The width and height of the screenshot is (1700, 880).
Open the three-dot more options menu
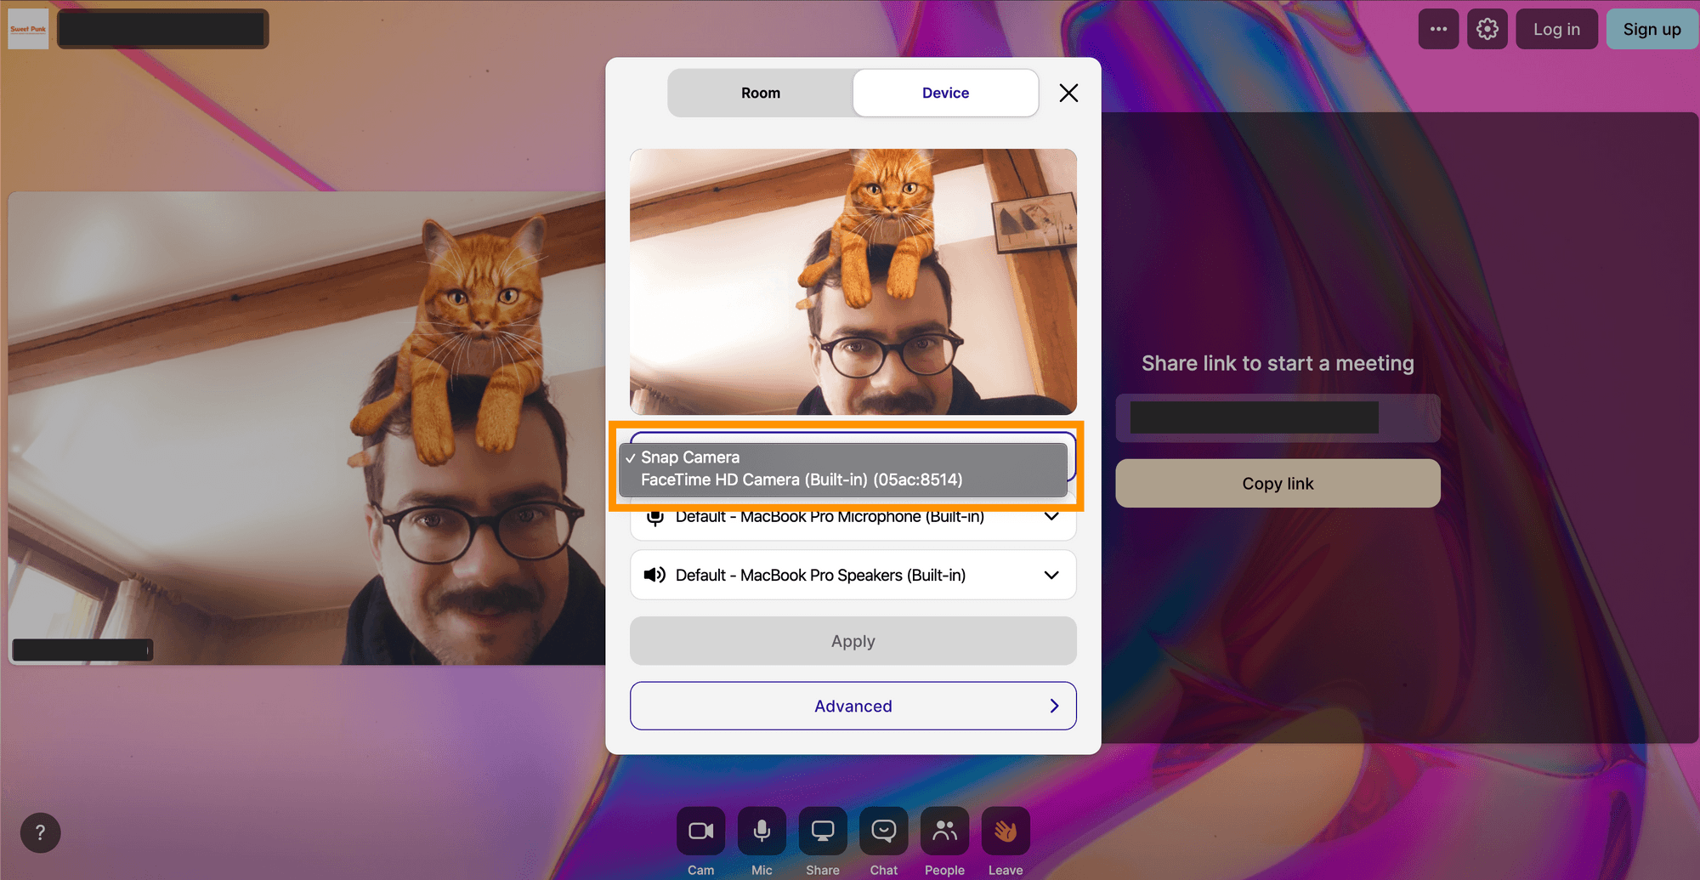click(x=1438, y=29)
